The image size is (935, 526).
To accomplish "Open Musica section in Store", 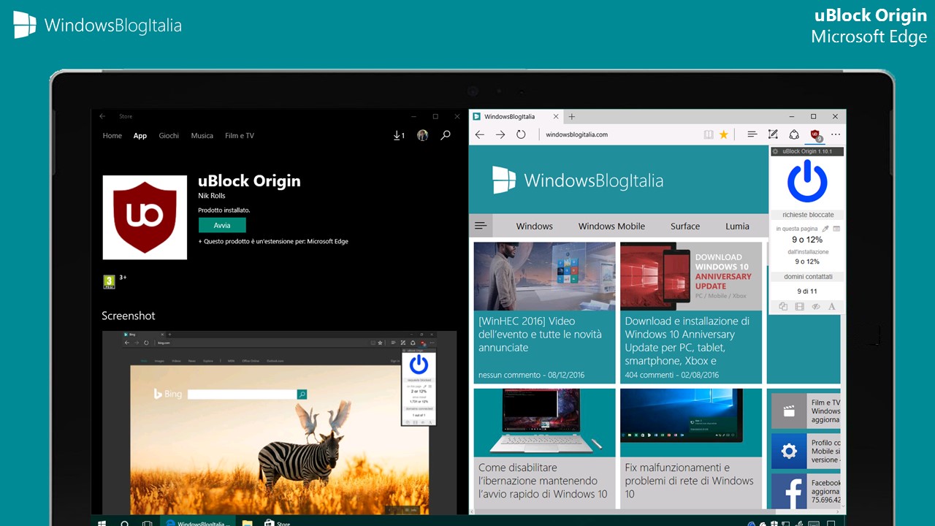I will (202, 136).
